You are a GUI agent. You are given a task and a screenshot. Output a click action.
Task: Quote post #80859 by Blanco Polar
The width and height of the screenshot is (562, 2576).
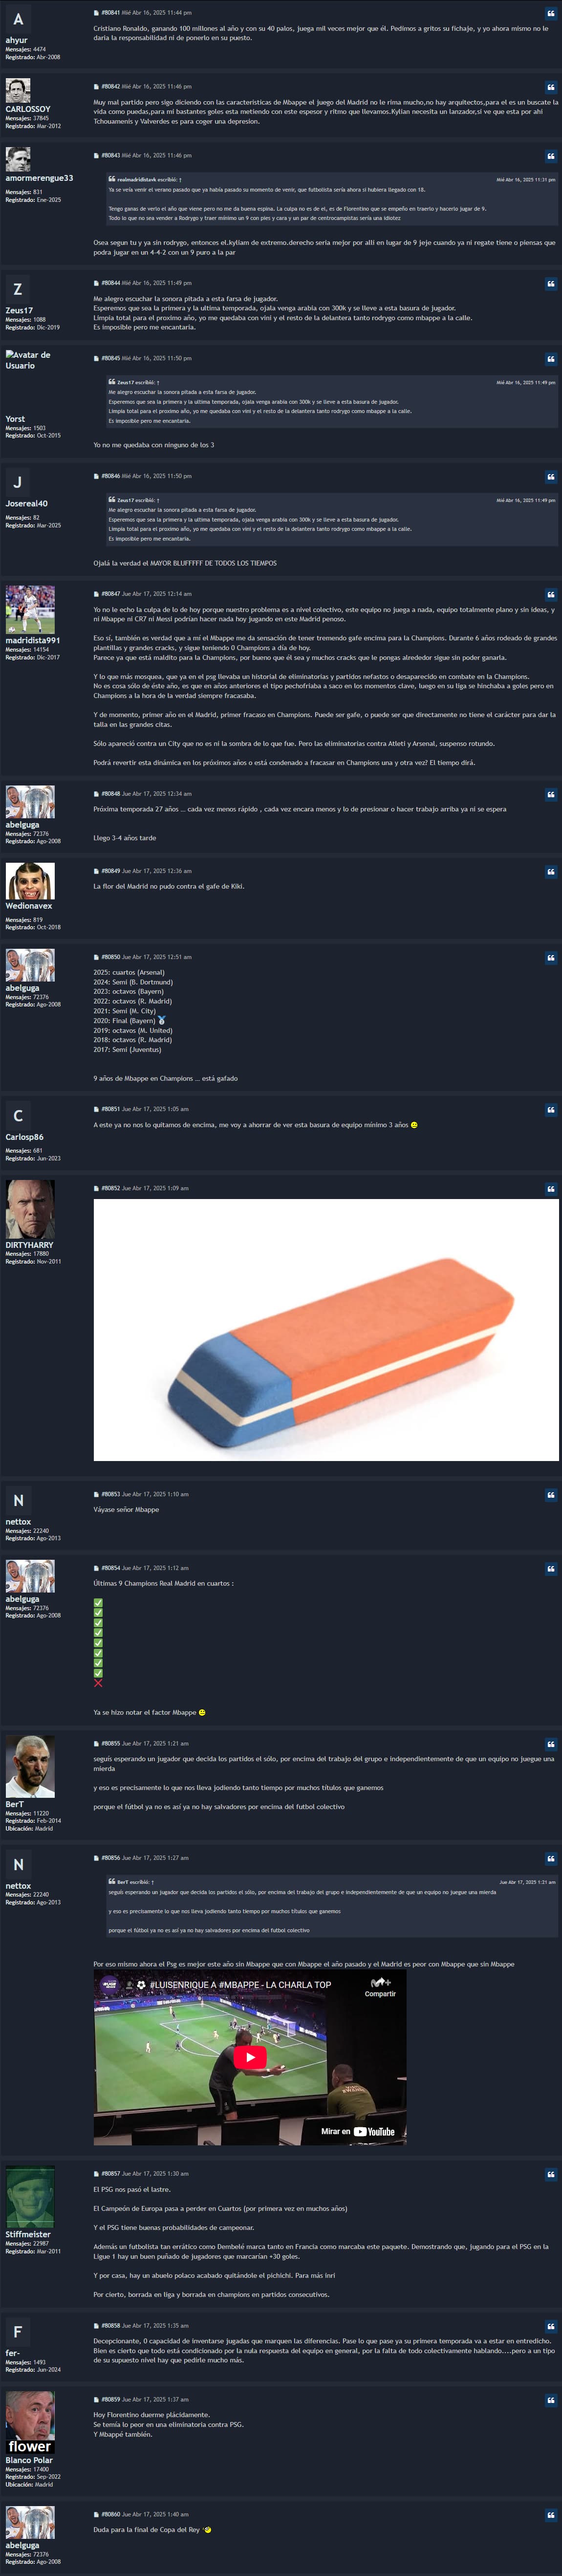click(551, 2400)
